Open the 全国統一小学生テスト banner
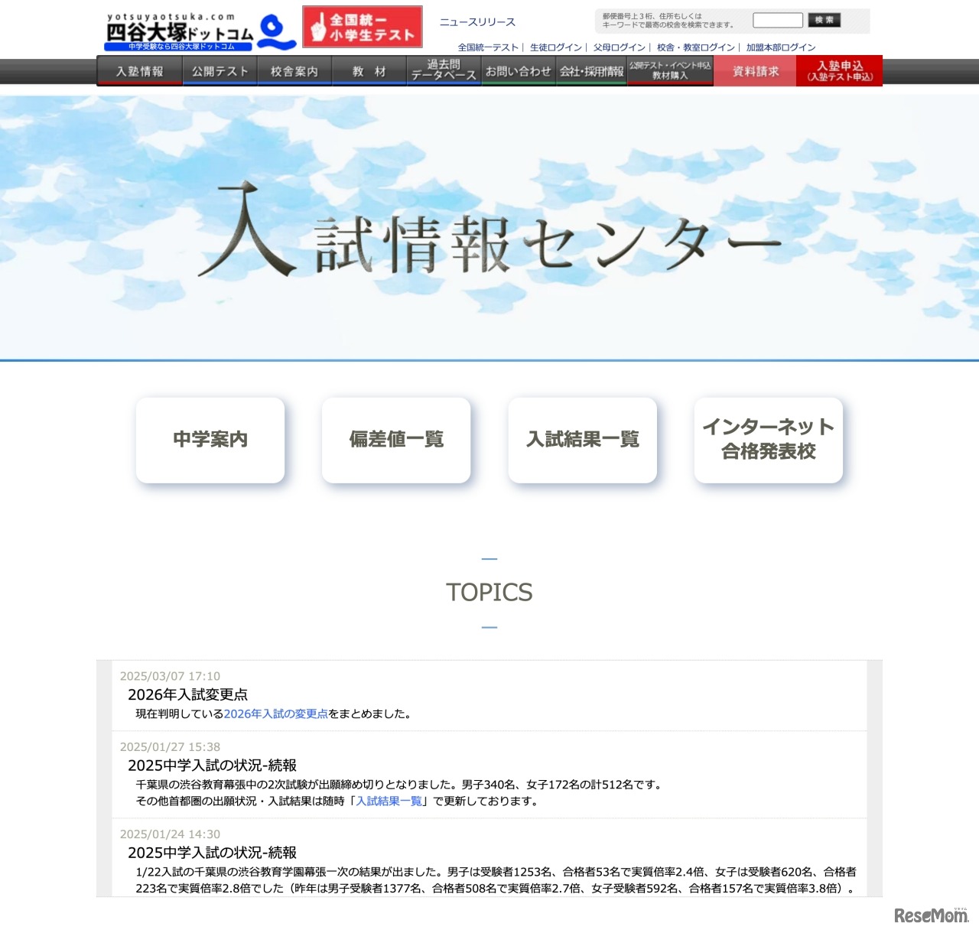The image size is (979, 933). (363, 27)
